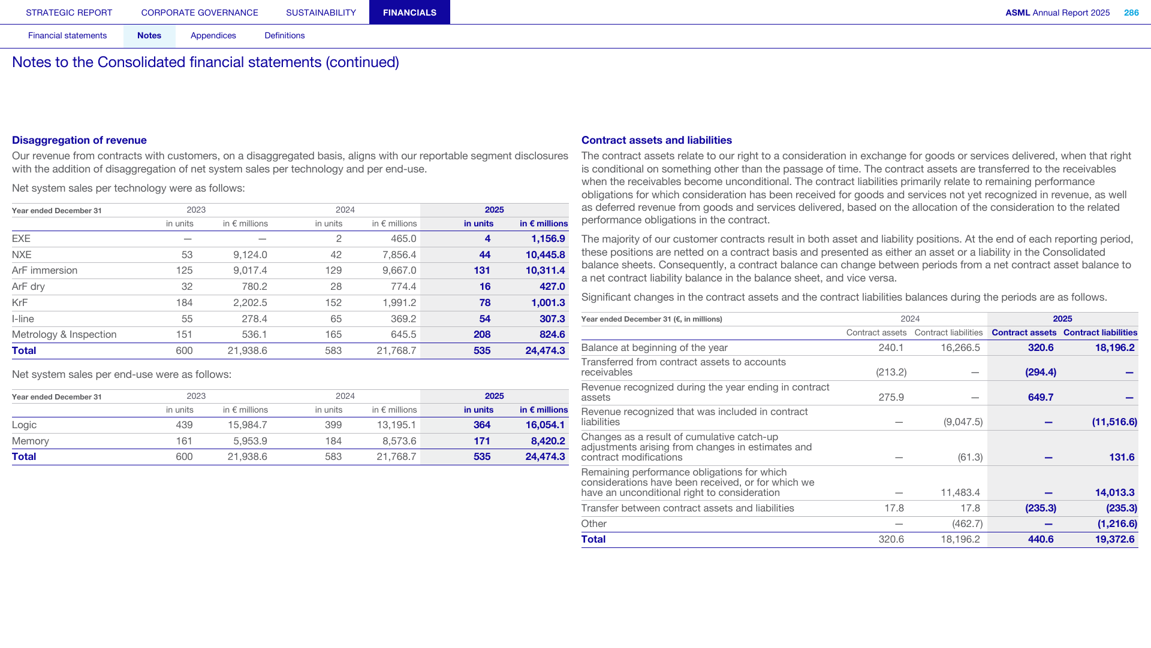Click Transfer between contract assets and liabilities label
This screenshot has width=1151, height=648.
(688, 508)
